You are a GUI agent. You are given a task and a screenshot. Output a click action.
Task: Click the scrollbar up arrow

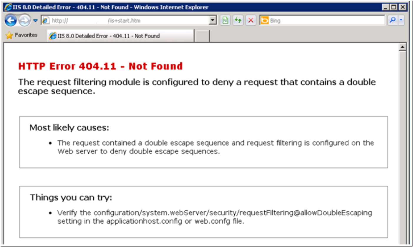coord(402,47)
